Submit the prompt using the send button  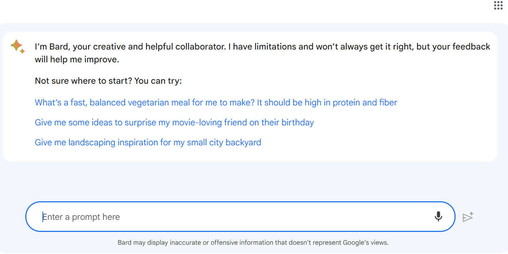pyautogui.click(x=468, y=217)
